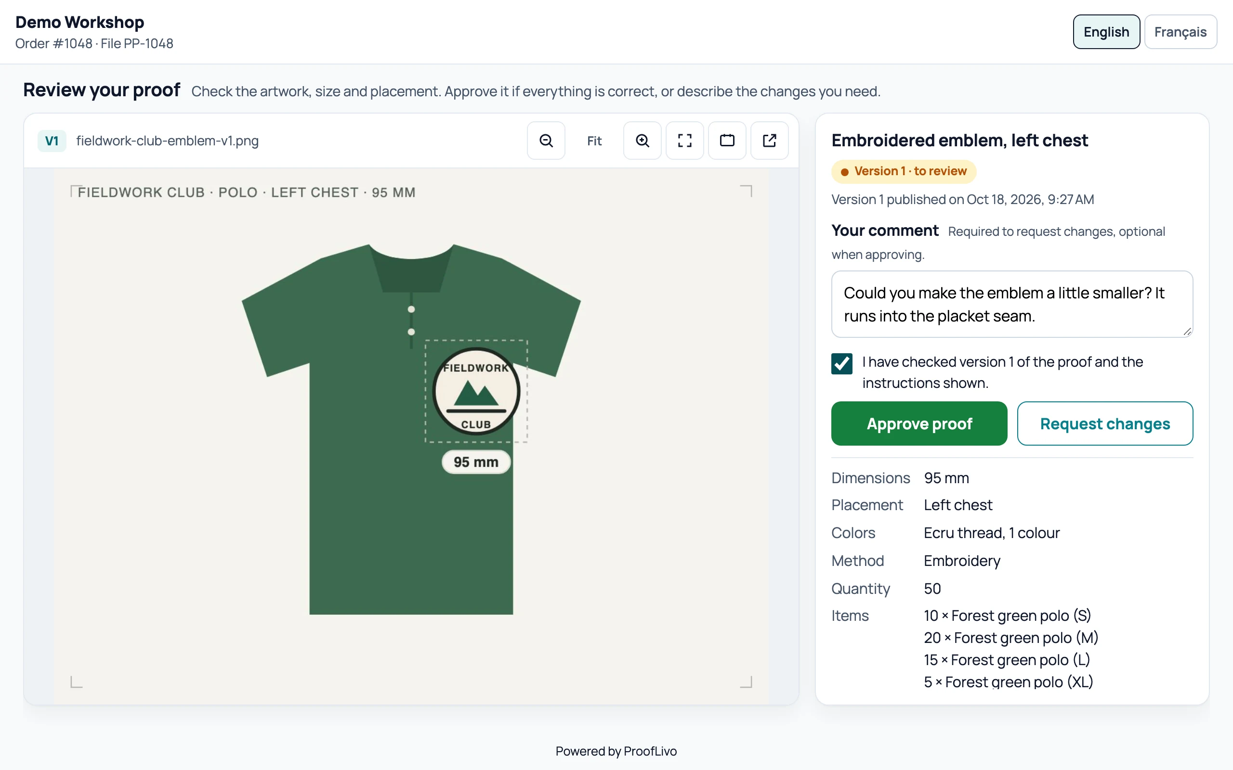The height and width of the screenshot is (770, 1233).
Task: Toggle the proof checked confirmation checkbox
Action: pyautogui.click(x=842, y=364)
